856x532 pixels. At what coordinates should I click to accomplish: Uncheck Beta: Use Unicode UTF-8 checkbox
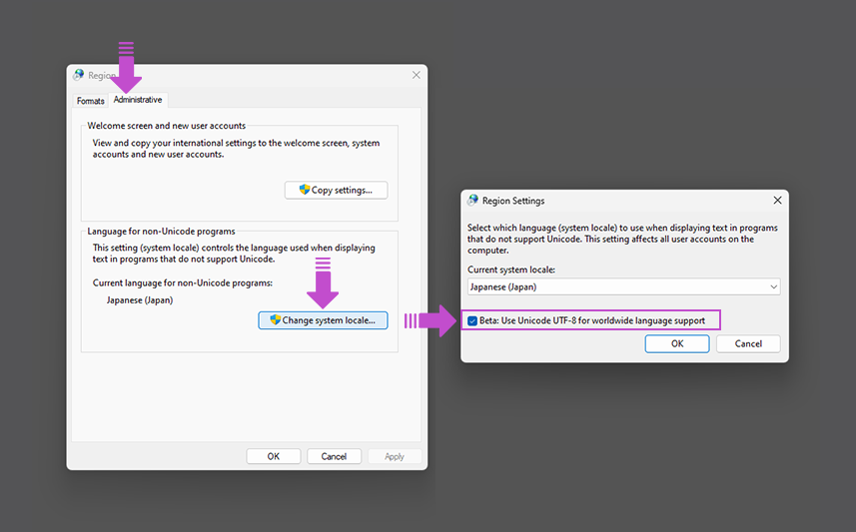click(x=472, y=320)
